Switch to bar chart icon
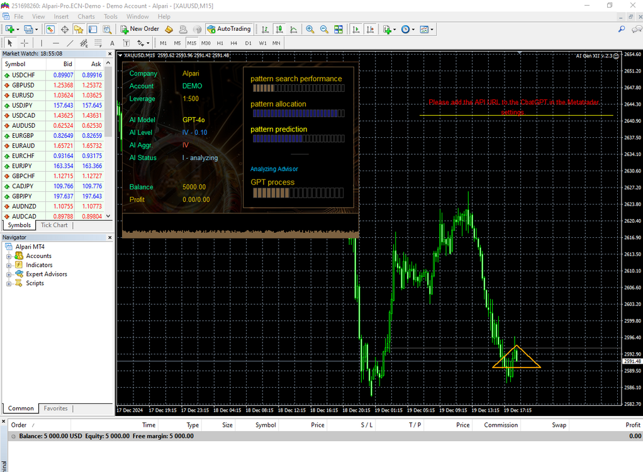 266,29
